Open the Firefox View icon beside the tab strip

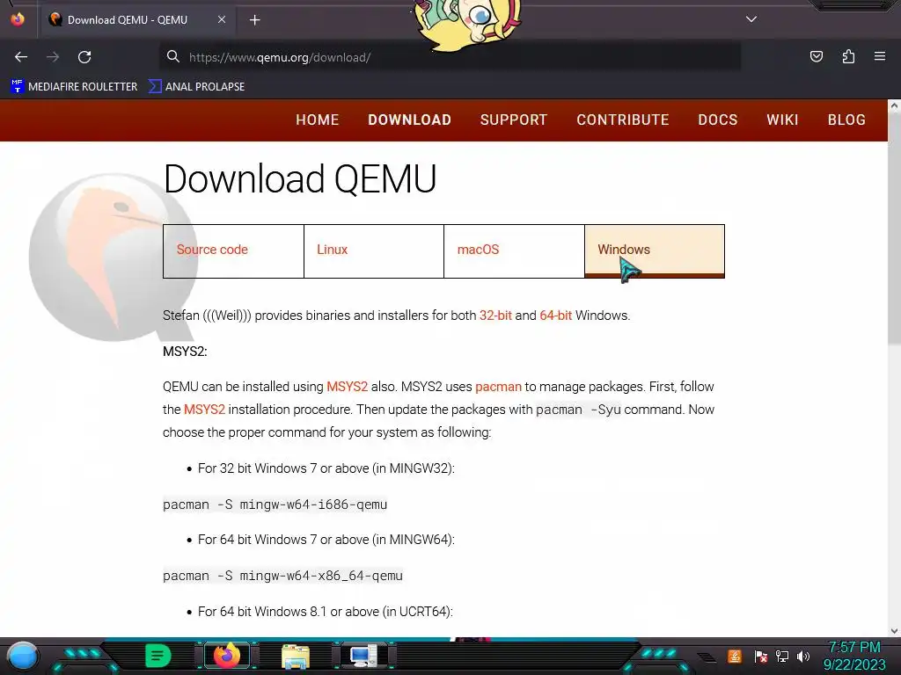coord(18,19)
